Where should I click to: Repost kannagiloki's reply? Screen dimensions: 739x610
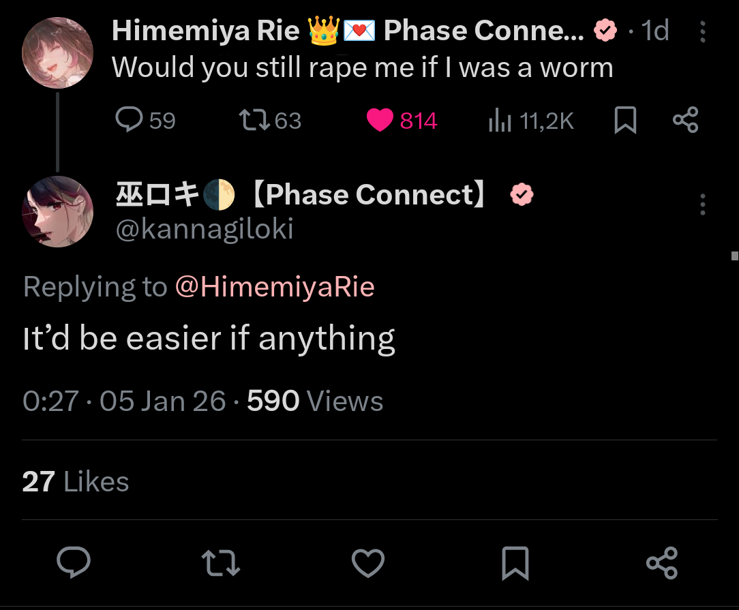pyautogui.click(x=221, y=563)
